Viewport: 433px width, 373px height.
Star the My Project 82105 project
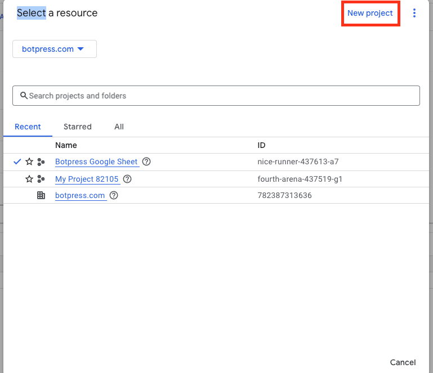[x=29, y=179]
